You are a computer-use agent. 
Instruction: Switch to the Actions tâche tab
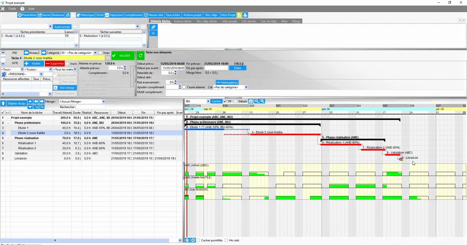(x=182, y=21)
